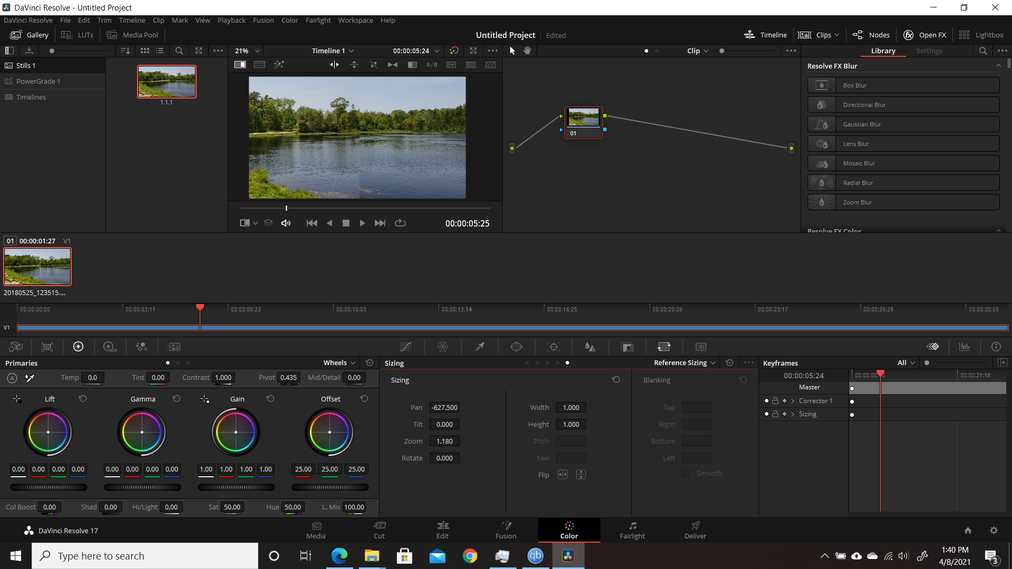Open the Camera Raw palette
Viewport: 1012px width, 569px height.
(x=16, y=347)
